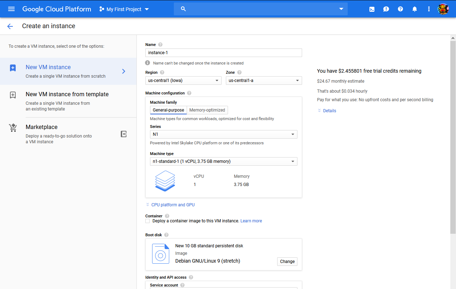Viewport: 456px width, 289px height.
Task: Open the hamburger navigation menu
Action: pos(11,9)
